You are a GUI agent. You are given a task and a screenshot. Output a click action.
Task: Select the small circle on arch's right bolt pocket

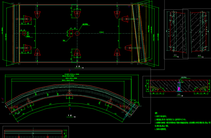[111, 99]
